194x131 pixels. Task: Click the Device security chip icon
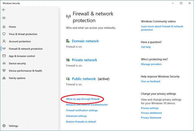[x=4, y=63]
